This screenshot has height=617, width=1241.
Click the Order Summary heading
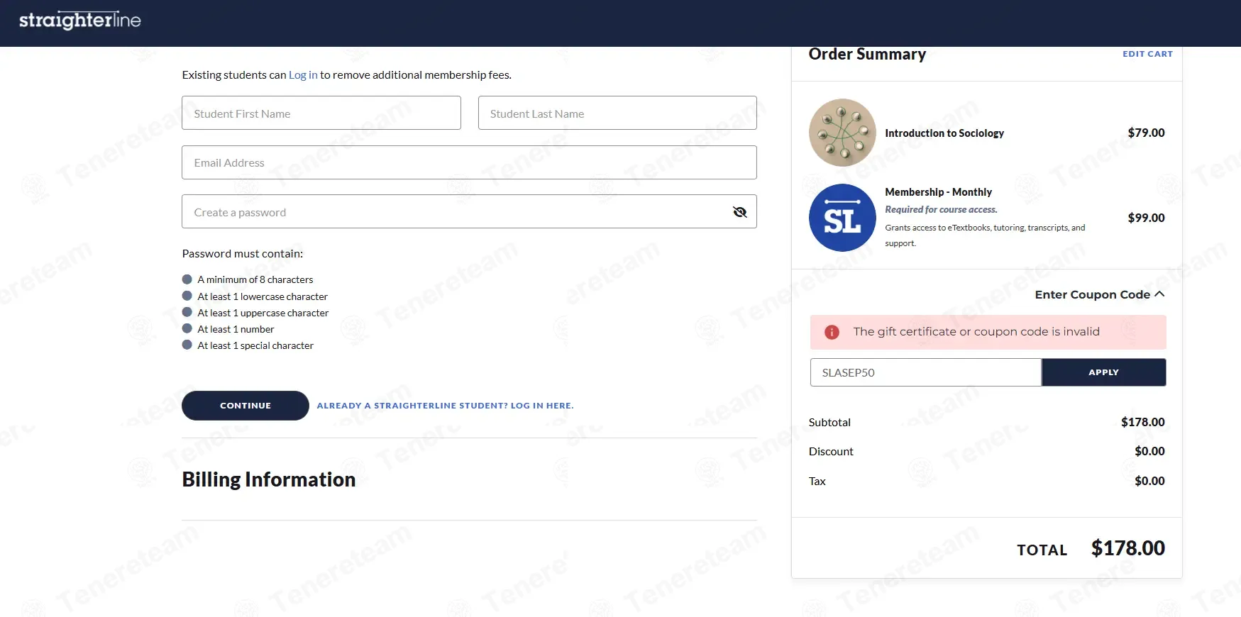(867, 55)
